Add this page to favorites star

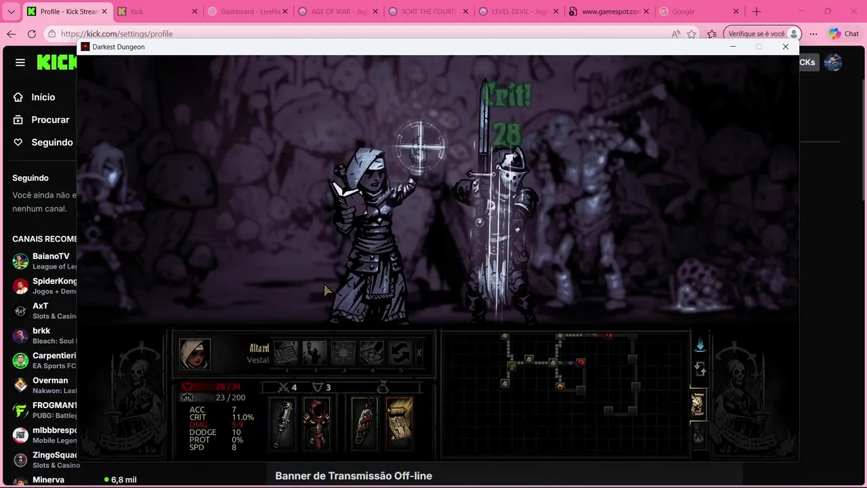click(692, 34)
